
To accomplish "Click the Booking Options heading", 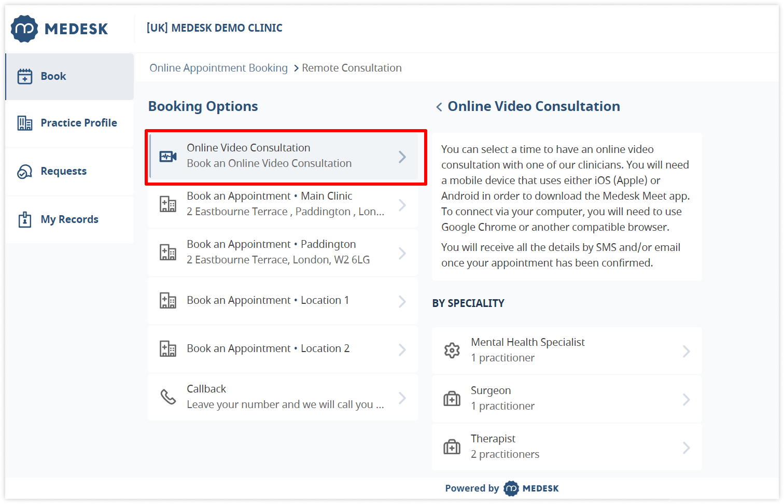I will tap(203, 106).
